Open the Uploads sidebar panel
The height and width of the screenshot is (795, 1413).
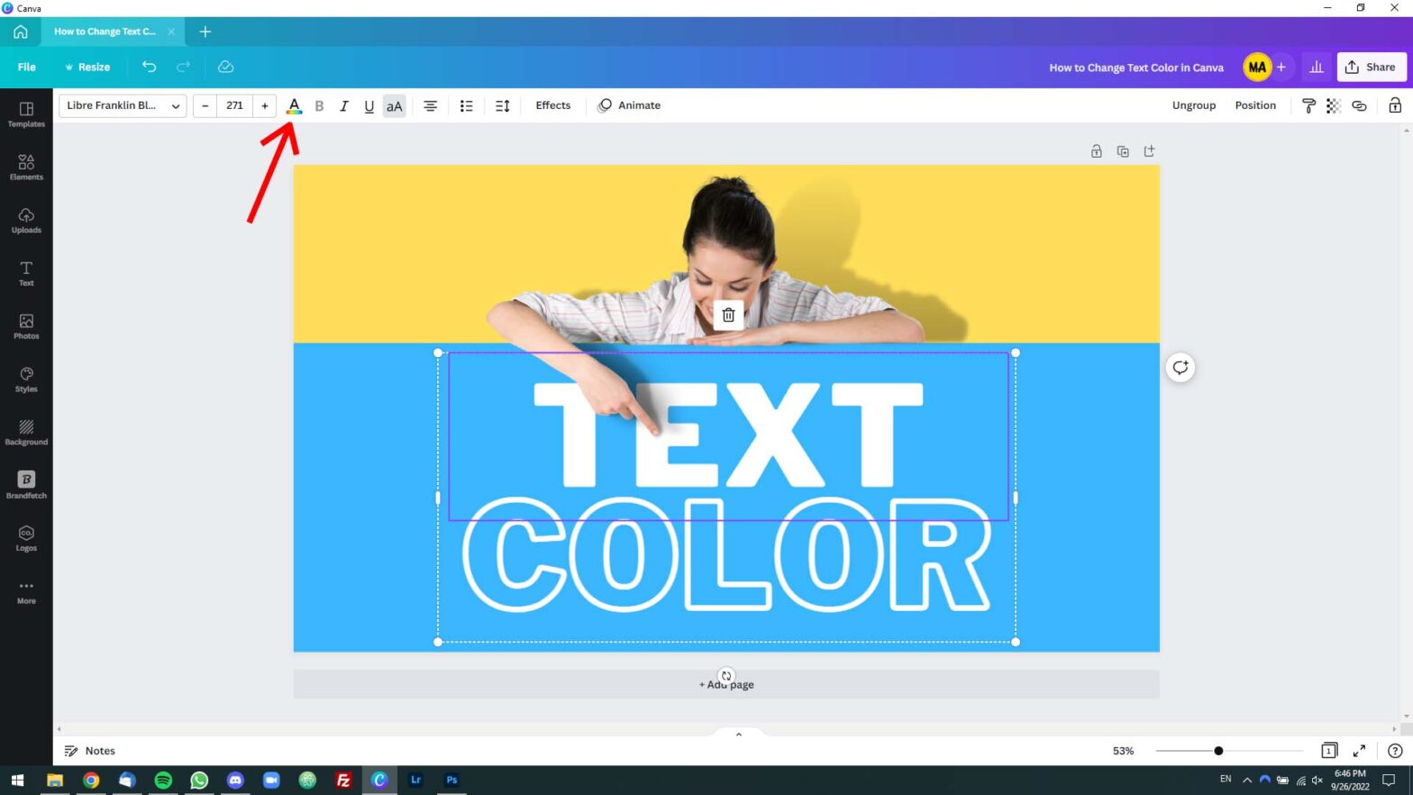[26, 220]
